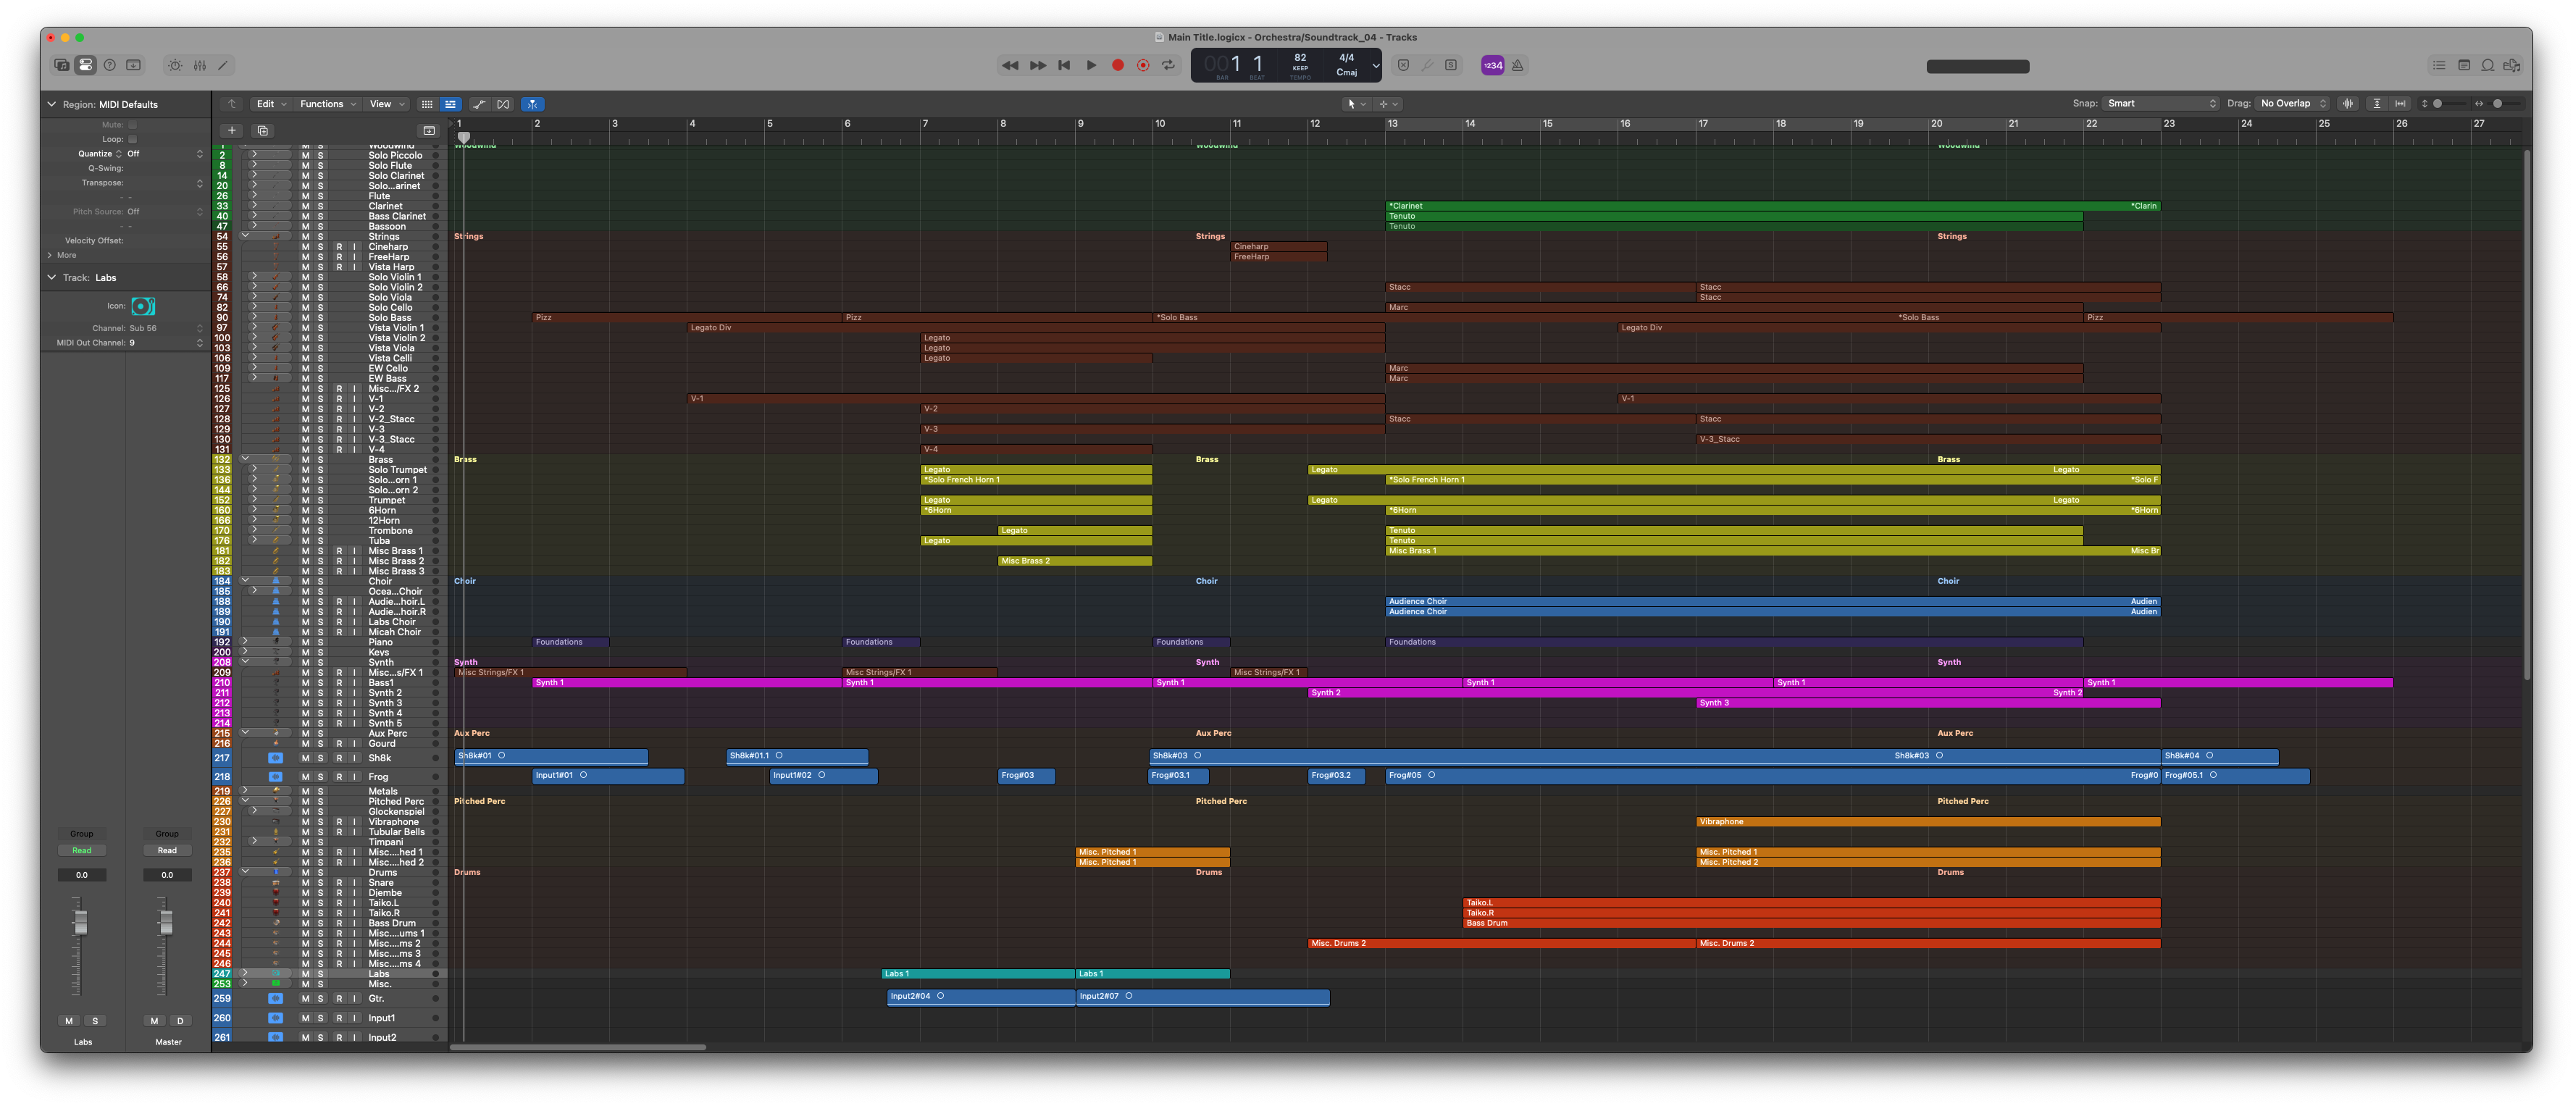Image resolution: width=2573 pixels, height=1106 pixels.
Task: Enable the region Mute checkbox
Action: (x=133, y=125)
